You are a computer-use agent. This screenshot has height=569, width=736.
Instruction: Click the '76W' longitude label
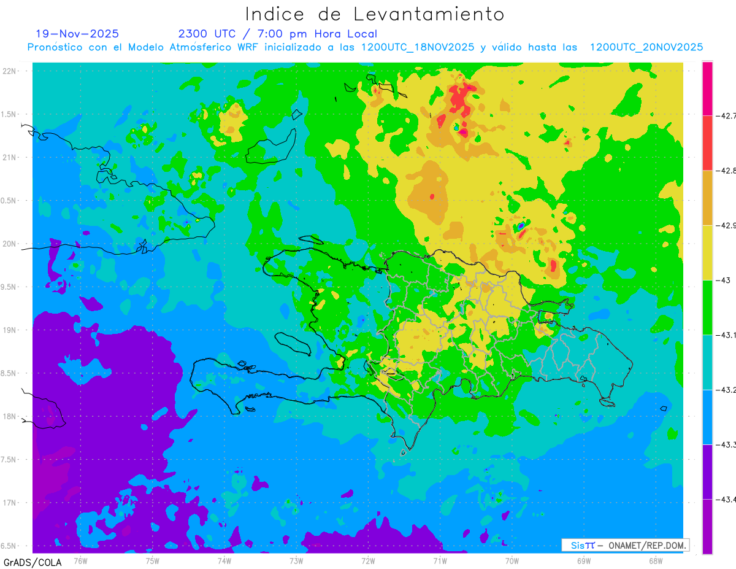pos(80,561)
